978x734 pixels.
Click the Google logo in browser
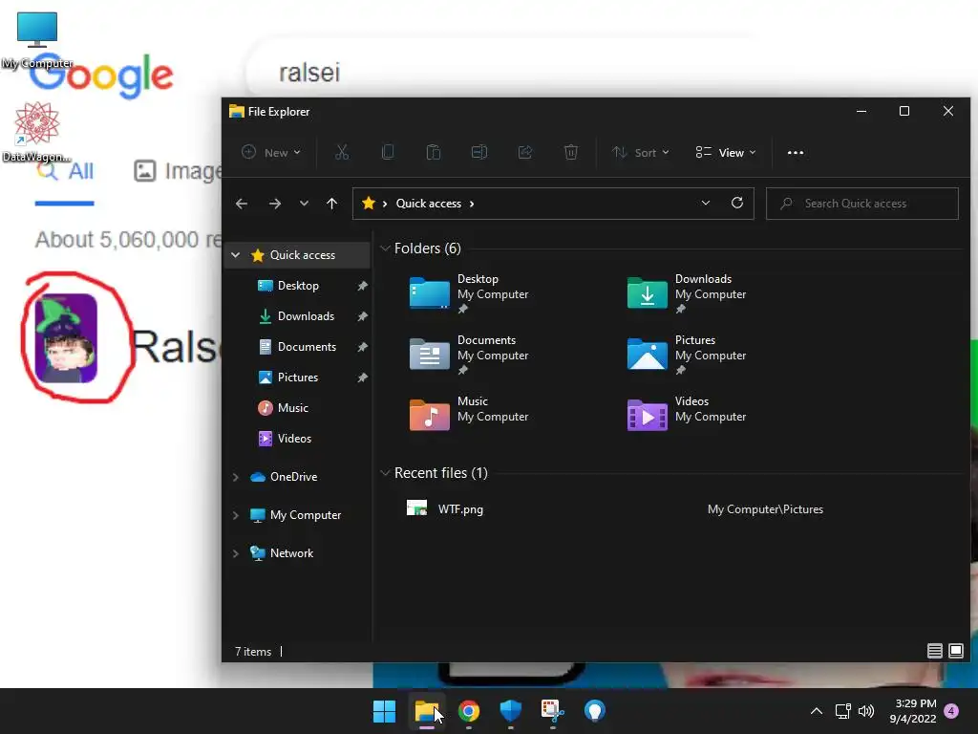101,76
